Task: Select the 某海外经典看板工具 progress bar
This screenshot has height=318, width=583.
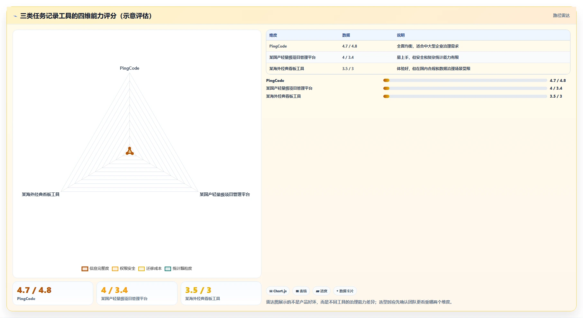Action: pyautogui.click(x=465, y=96)
